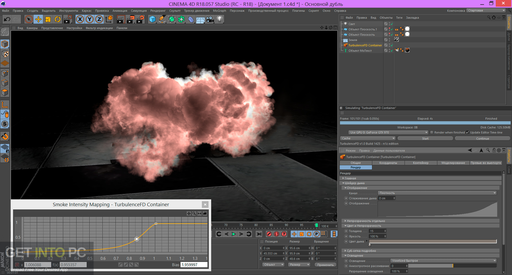Switch to Моделирование tab

pos(453,163)
